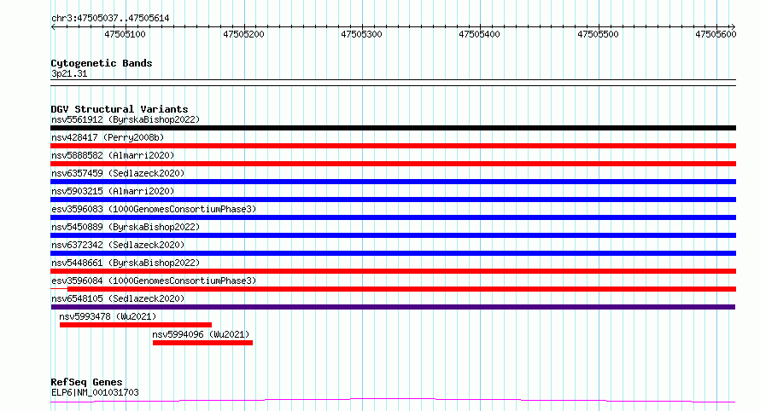Click the red nsv428417 variant bar

(393, 146)
